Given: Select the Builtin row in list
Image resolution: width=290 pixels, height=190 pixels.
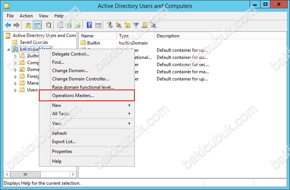Looking at the screenshot, I should coord(94,43).
